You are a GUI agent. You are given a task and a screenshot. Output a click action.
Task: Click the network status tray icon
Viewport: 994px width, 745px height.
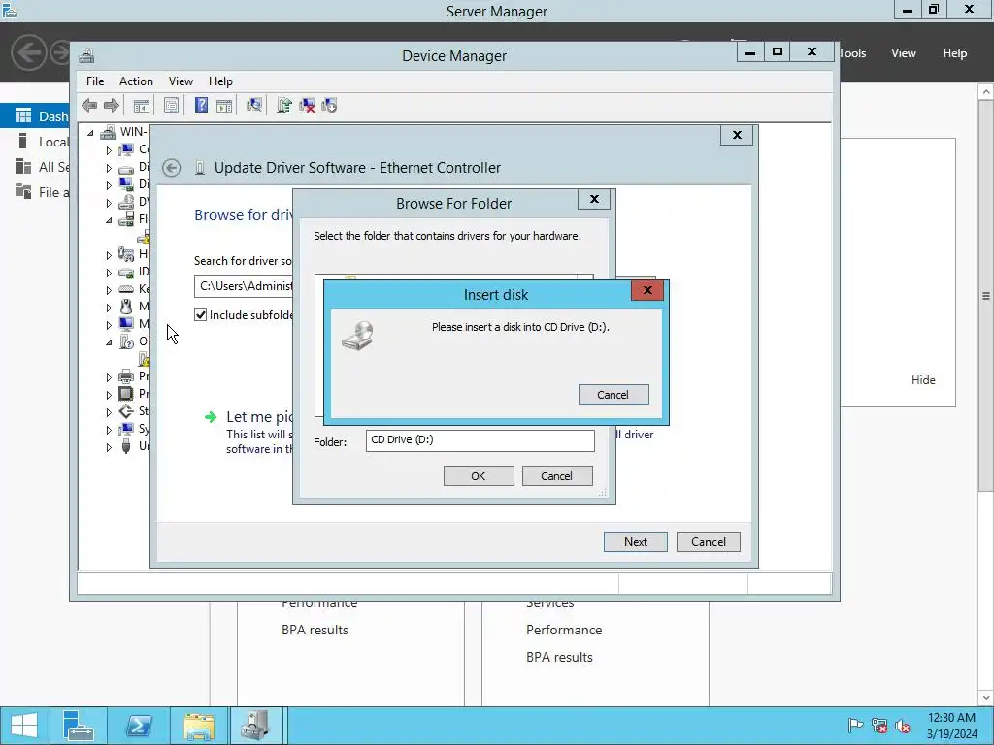point(879,726)
